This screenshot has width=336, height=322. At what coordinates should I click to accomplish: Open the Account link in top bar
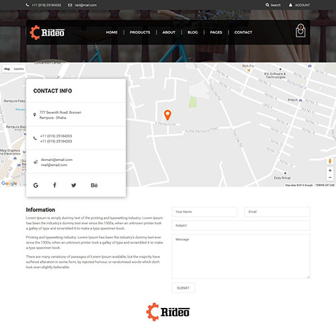point(299,5)
